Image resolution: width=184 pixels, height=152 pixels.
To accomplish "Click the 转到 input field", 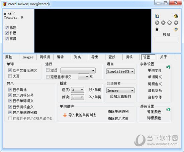I will pos(166,40).
